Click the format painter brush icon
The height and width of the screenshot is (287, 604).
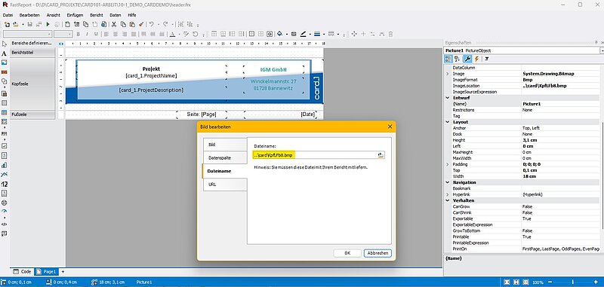[141, 24]
